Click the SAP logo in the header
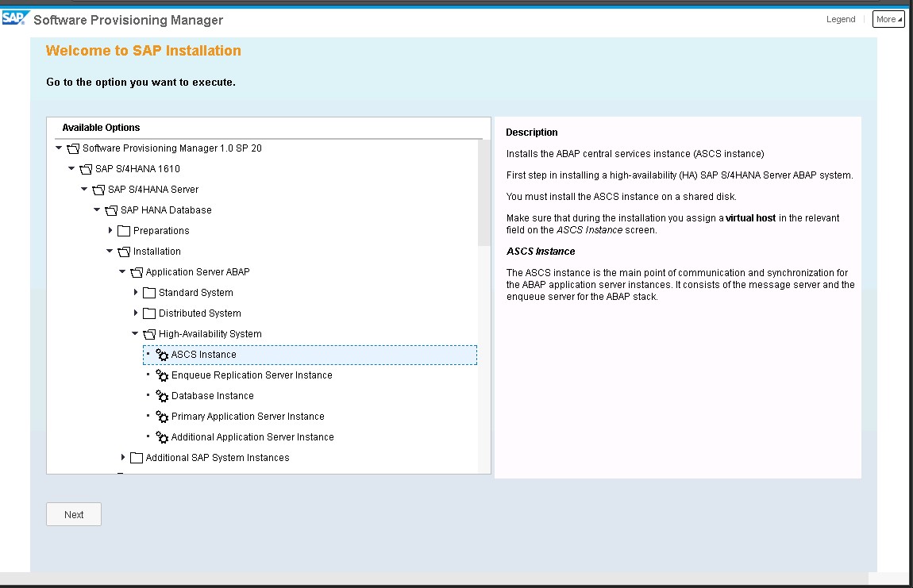The width and height of the screenshot is (913, 588). [14, 18]
